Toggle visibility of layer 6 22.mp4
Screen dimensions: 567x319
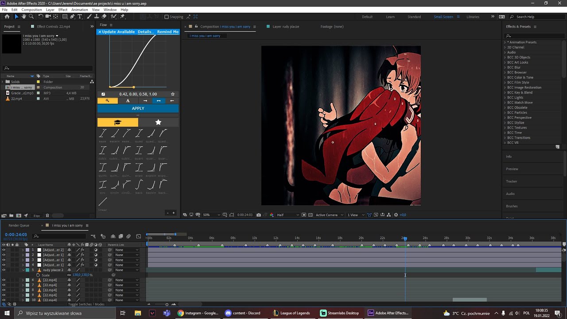click(x=4, y=280)
